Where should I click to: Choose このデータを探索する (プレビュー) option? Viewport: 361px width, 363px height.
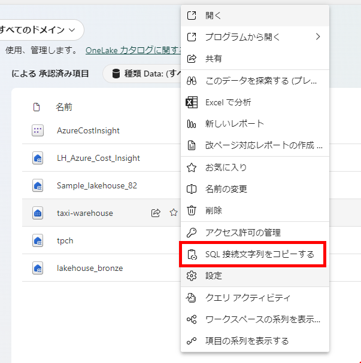255,81
